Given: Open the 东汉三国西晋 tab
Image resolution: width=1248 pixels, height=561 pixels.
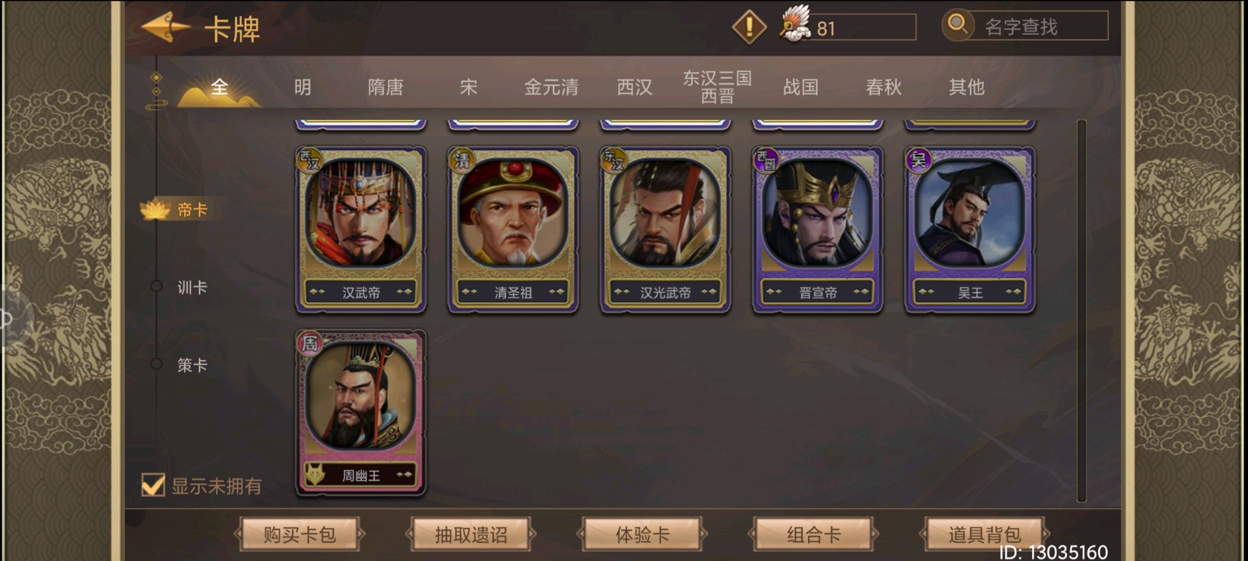Looking at the screenshot, I should pyautogui.click(x=717, y=87).
